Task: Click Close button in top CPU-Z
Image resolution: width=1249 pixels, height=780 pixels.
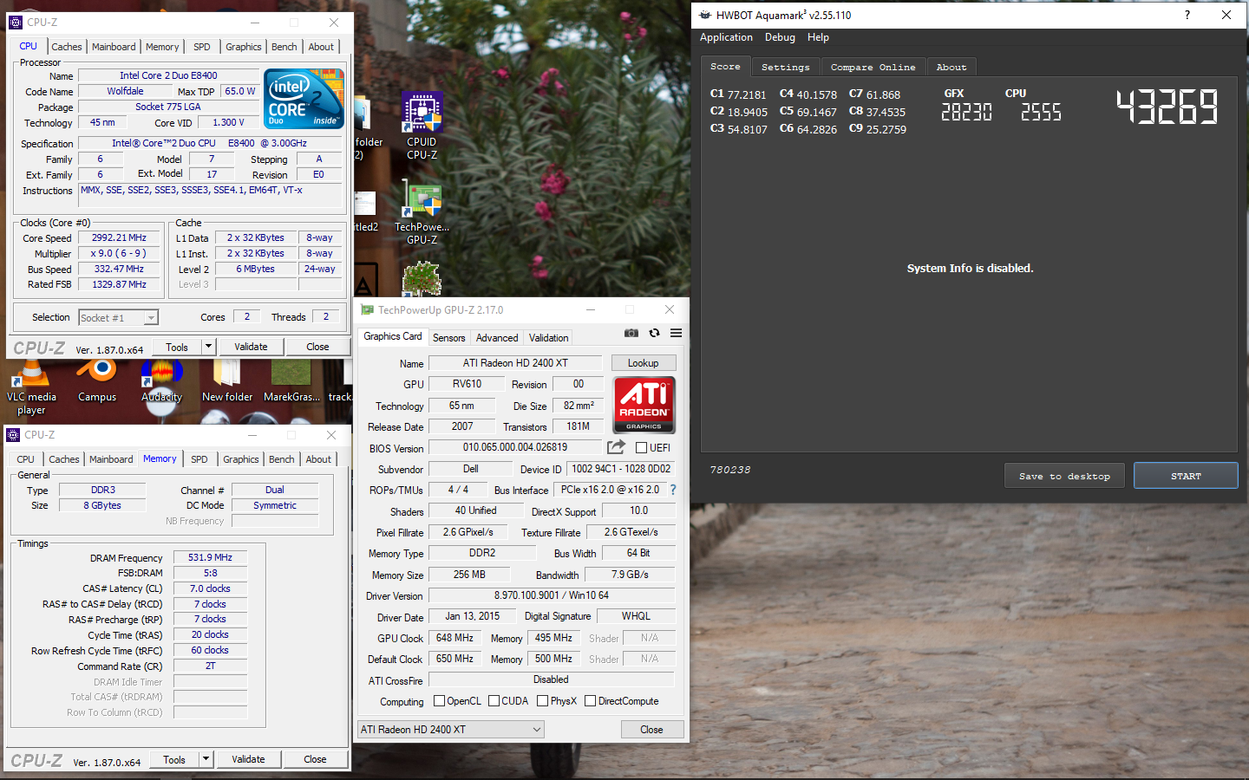Action: point(317,347)
